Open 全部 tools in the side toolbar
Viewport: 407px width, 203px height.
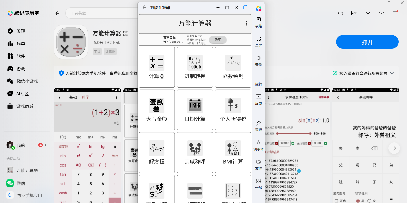[x=259, y=184]
